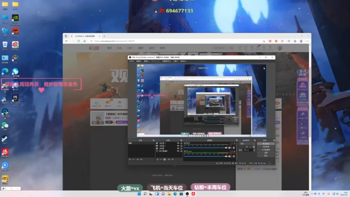
Task: Open user avatar on Douyu header
Action: click(x=280, y=48)
